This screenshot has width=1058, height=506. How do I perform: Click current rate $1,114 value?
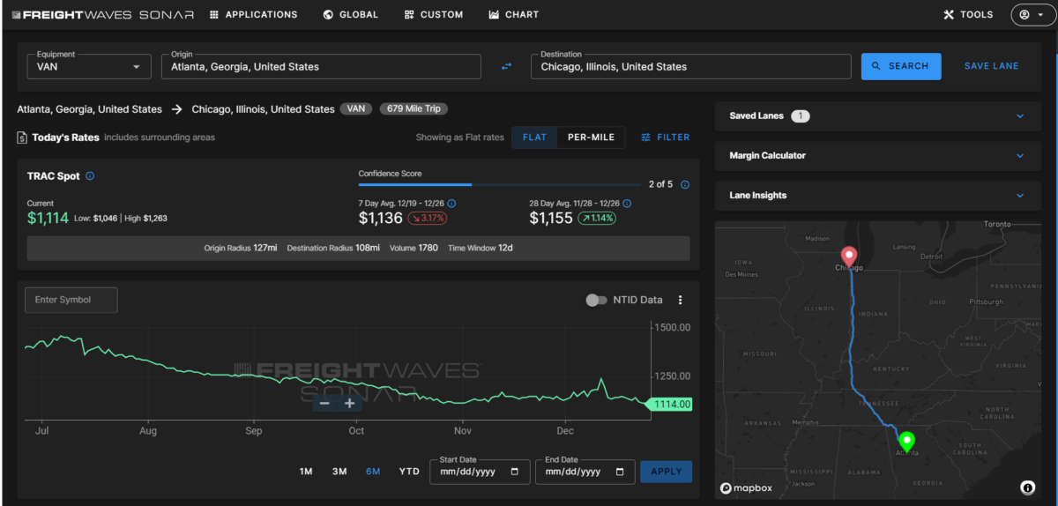48,218
